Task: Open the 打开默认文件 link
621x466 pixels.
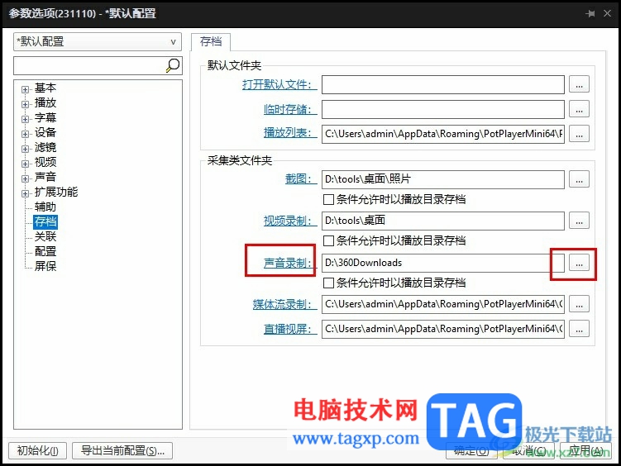Action: [279, 84]
